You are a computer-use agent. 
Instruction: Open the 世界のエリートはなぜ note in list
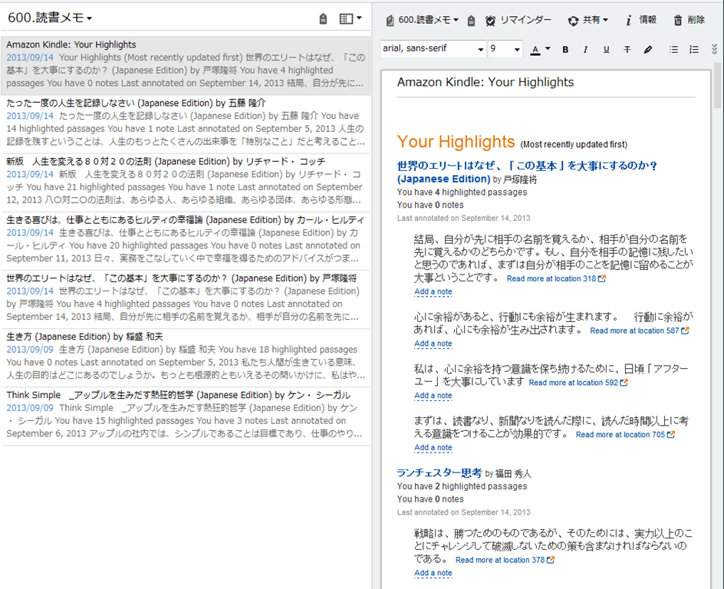click(186, 299)
